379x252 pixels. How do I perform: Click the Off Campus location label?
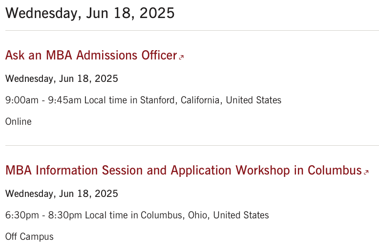tap(29, 237)
